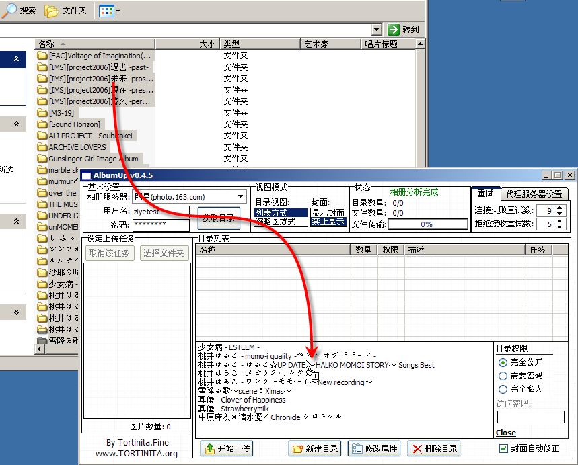
Task: Open the [M3-19] folder icon
Action: [42, 113]
